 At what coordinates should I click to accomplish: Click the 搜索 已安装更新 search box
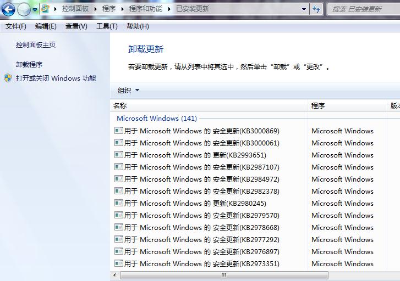click(x=364, y=9)
